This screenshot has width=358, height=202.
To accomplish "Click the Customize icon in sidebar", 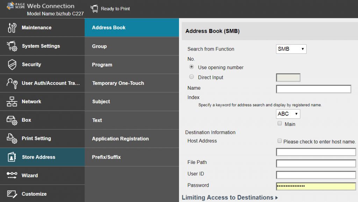I will click(x=12, y=194).
